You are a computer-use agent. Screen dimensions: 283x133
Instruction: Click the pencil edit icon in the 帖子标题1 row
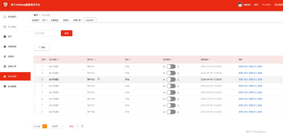(x=178, y=66)
